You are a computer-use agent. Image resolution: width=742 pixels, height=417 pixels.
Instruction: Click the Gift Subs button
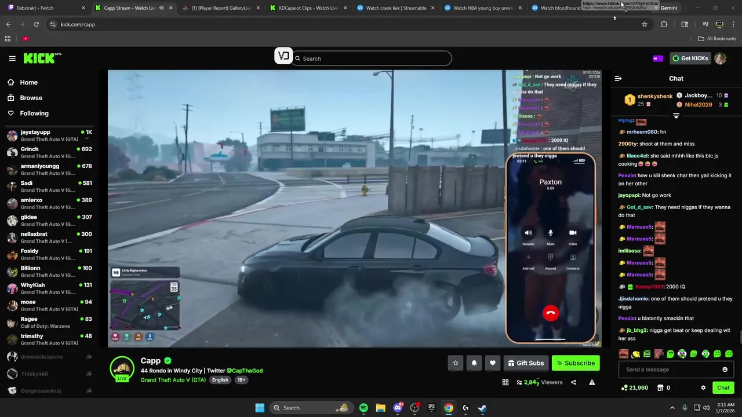click(526, 363)
